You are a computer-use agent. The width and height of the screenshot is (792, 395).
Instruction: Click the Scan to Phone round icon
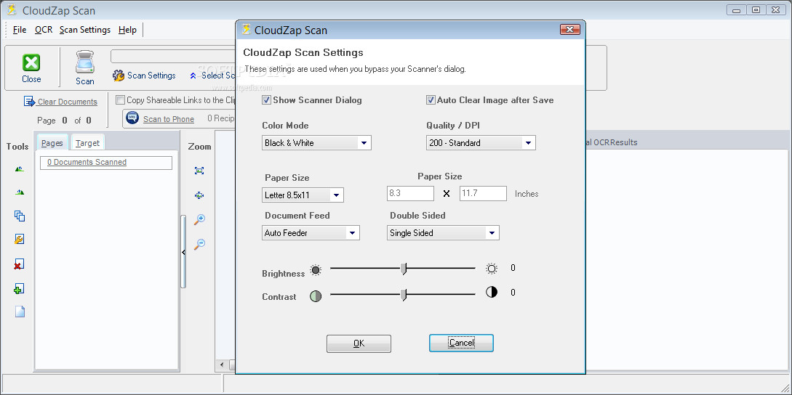click(132, 118)
